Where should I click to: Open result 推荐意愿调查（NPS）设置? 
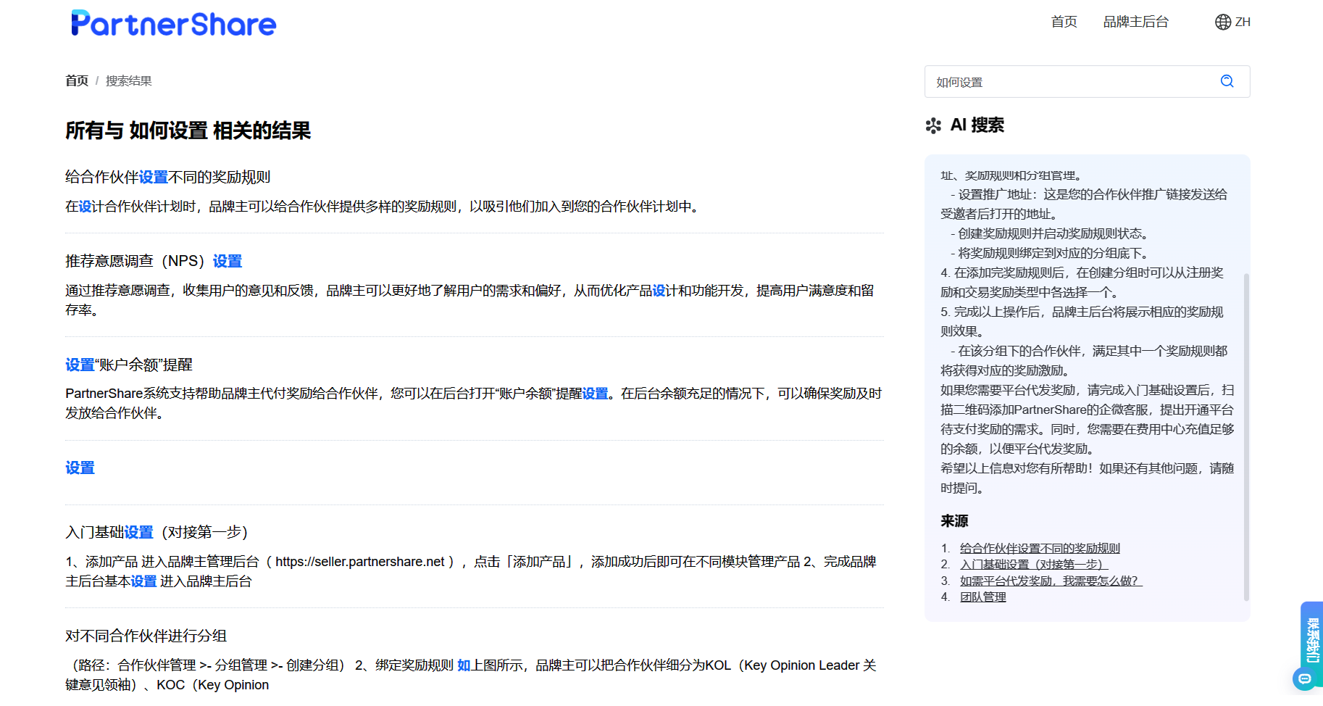tap(154, 261)
